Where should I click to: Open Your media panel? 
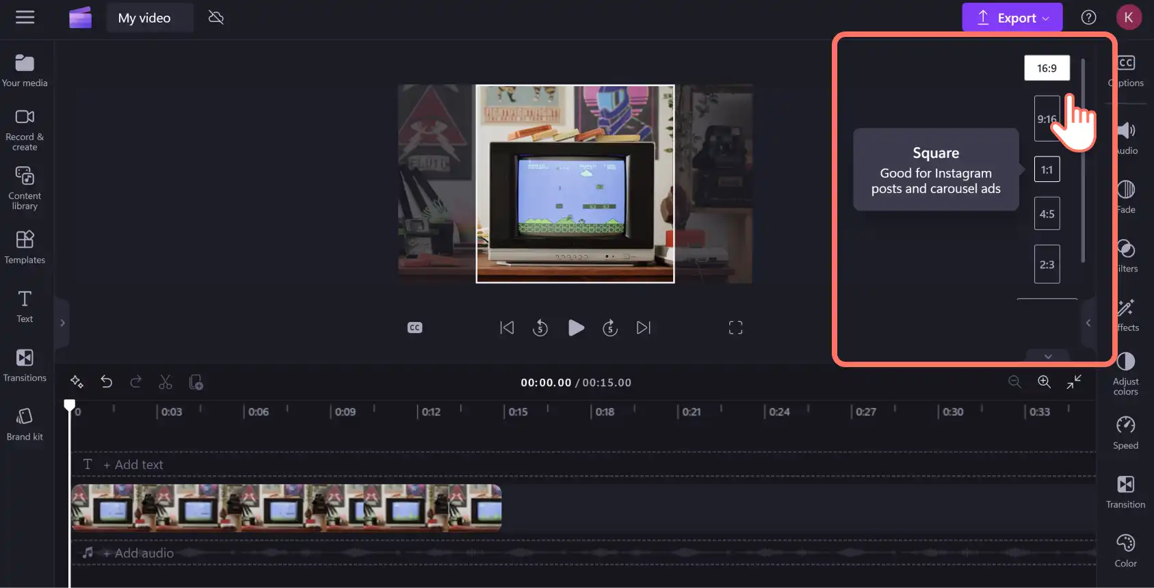(x=25, y=70)
